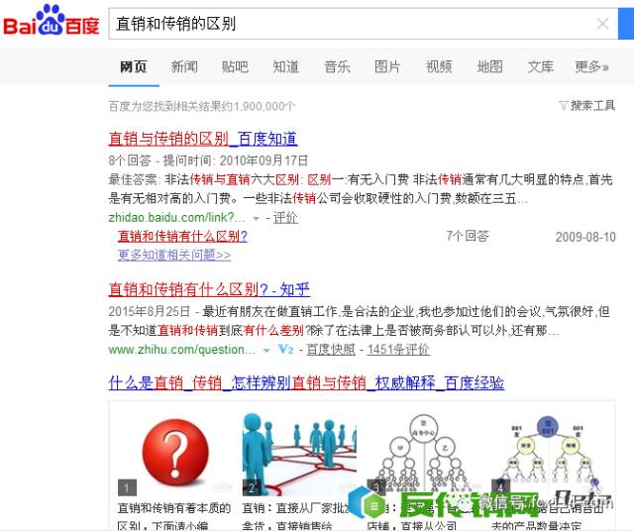Viewport: 634px width, 531px height.
Task: Click the red question mark thumbnail
Action: click(175, 455)
